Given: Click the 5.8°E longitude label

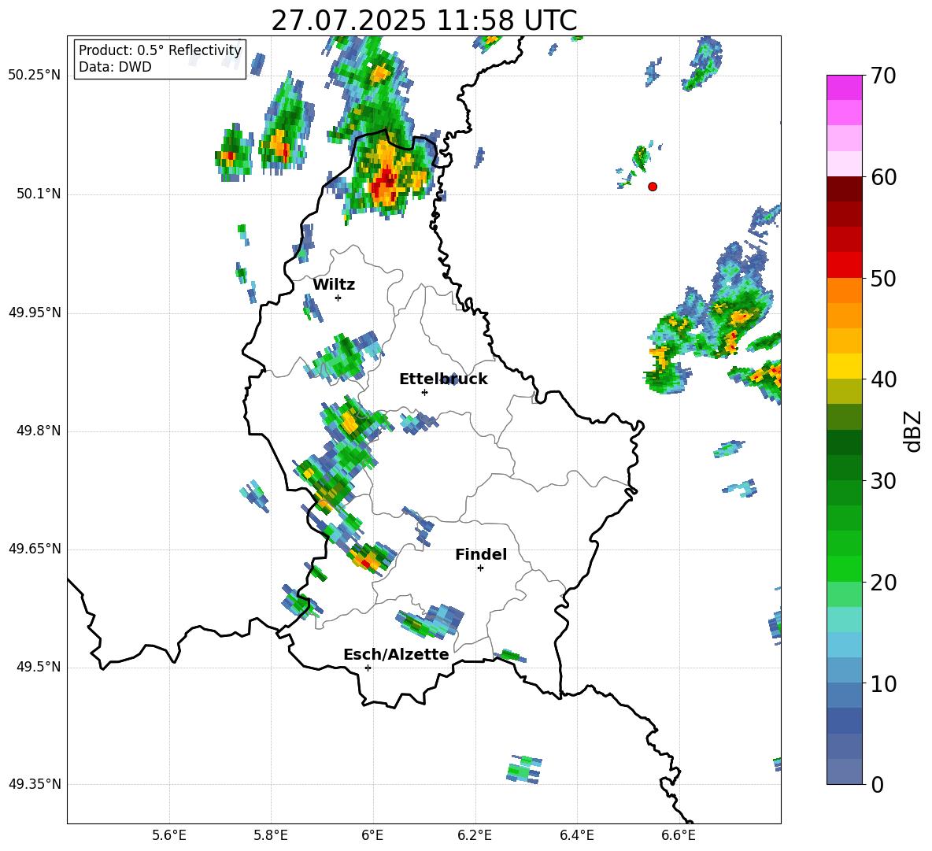Looking at the screenshot, I should coord(271,835).
